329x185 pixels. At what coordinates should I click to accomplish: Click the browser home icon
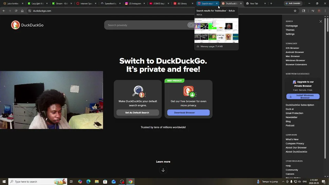tap(22, 11)
